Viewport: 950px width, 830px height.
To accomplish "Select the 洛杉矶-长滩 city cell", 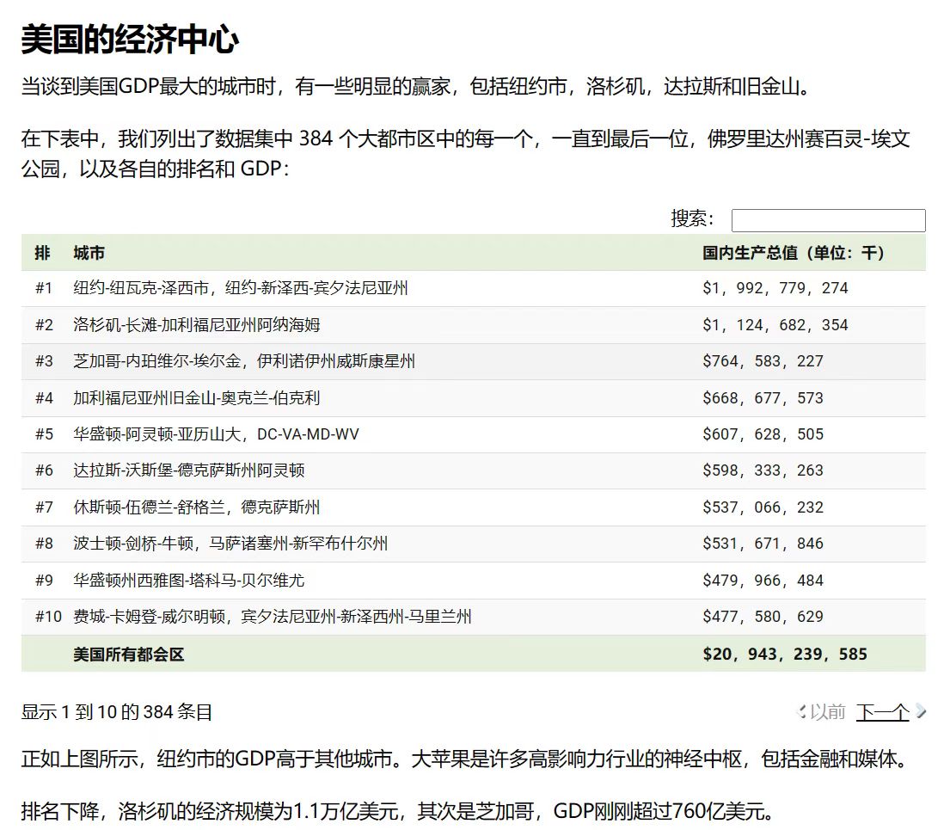I will 196,325.
